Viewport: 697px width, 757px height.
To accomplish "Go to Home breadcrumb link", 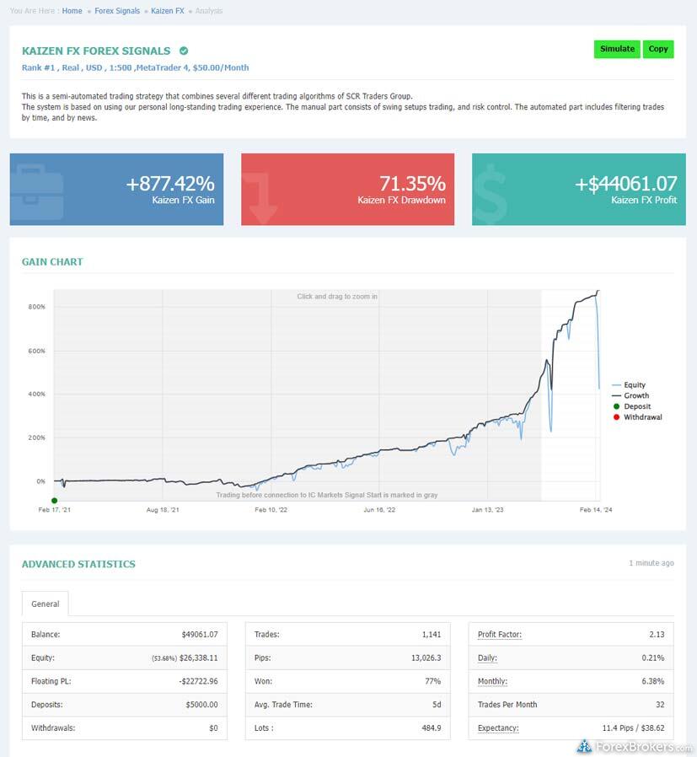I will [72, 11].
